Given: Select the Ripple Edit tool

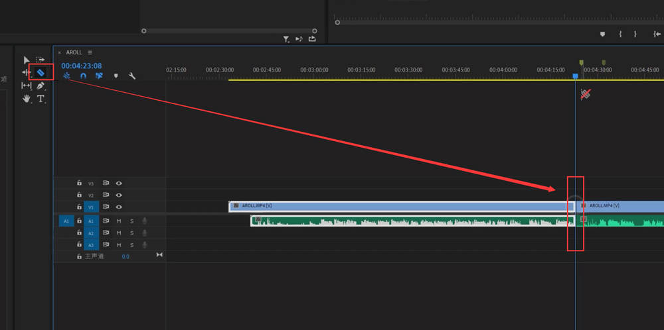Looking at the screenshot, I should coord(27,73).
